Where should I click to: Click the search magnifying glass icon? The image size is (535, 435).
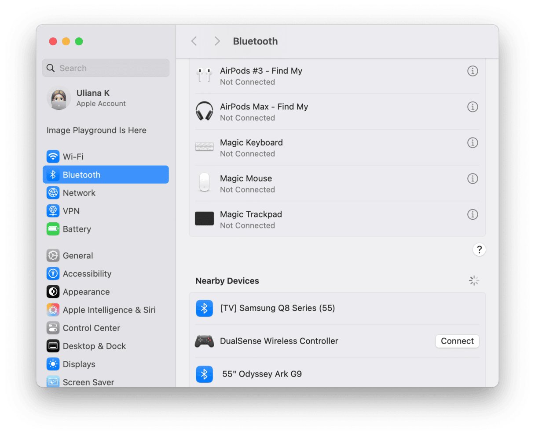[x=51, y=68]
